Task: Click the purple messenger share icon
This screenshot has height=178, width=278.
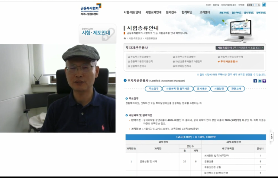Action: click(x=264, y=81)
